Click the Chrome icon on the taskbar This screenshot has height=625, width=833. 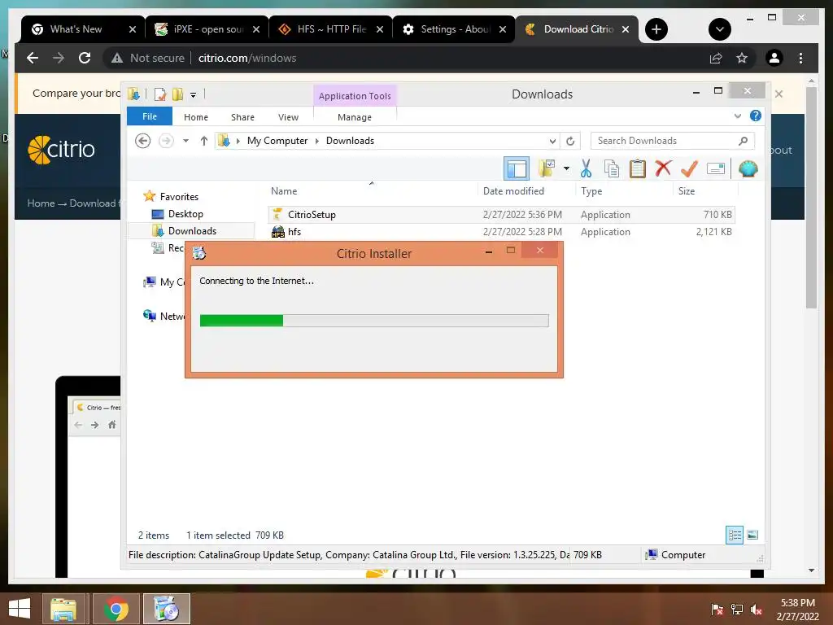(116, 609)
